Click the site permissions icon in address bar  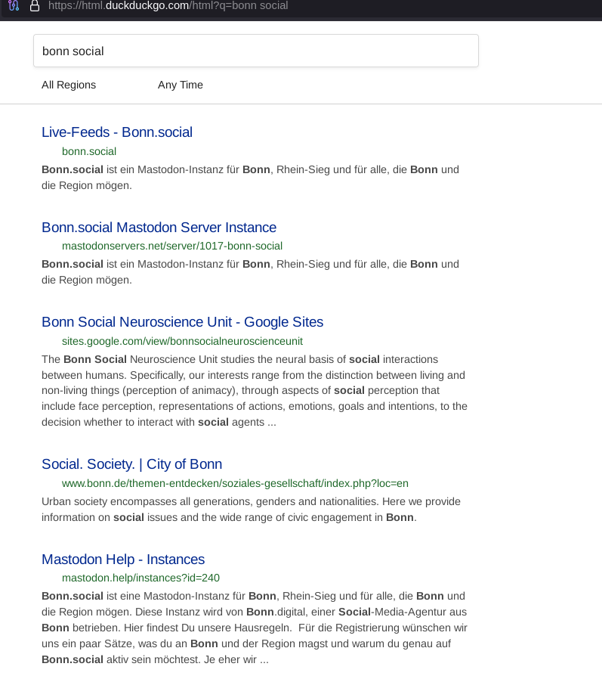point(14,5)
